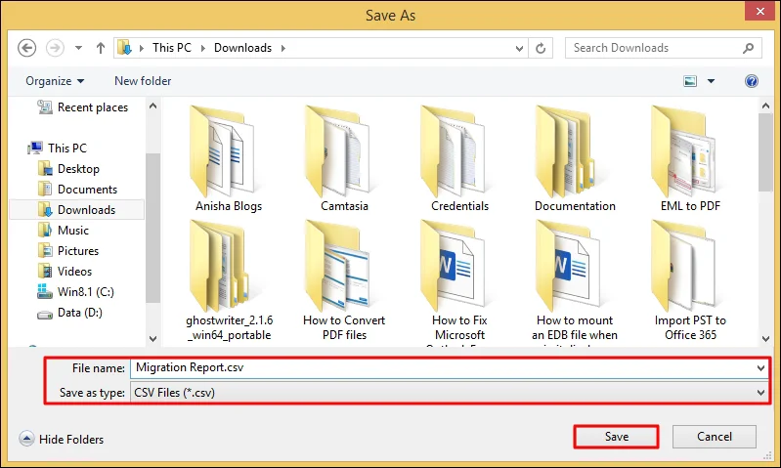
Task: Select the Anisha Blogs folder
Action: pos(228,158)
